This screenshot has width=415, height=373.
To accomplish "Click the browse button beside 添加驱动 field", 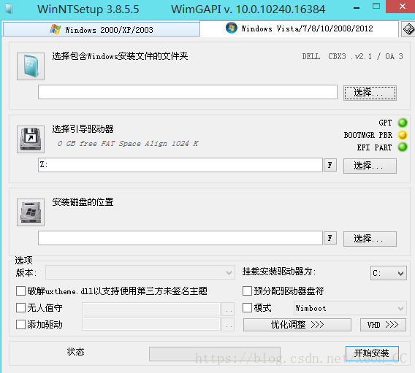I will pyautogui.click(x=228, y=324).
